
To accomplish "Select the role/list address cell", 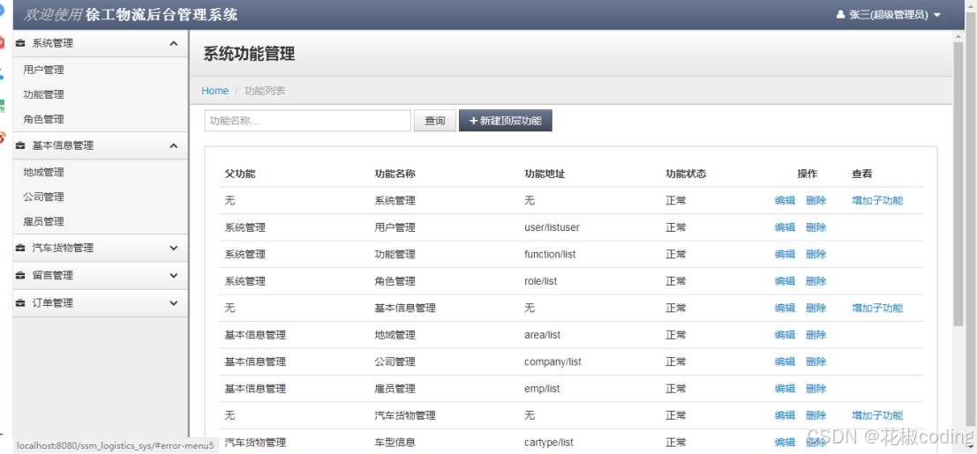I will (541, 281).
